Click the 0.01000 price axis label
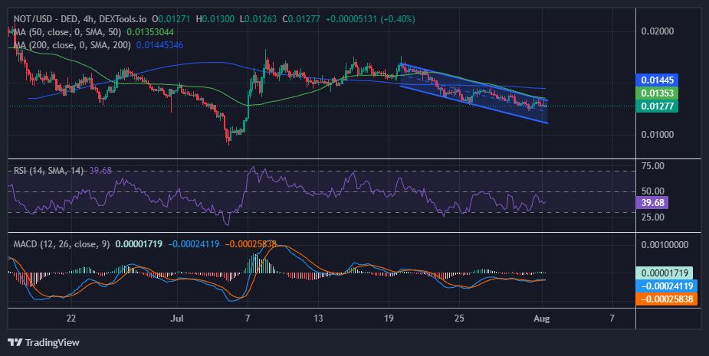Image resolution: width=709 pixels, height=356 pixels. pos(658,135)
